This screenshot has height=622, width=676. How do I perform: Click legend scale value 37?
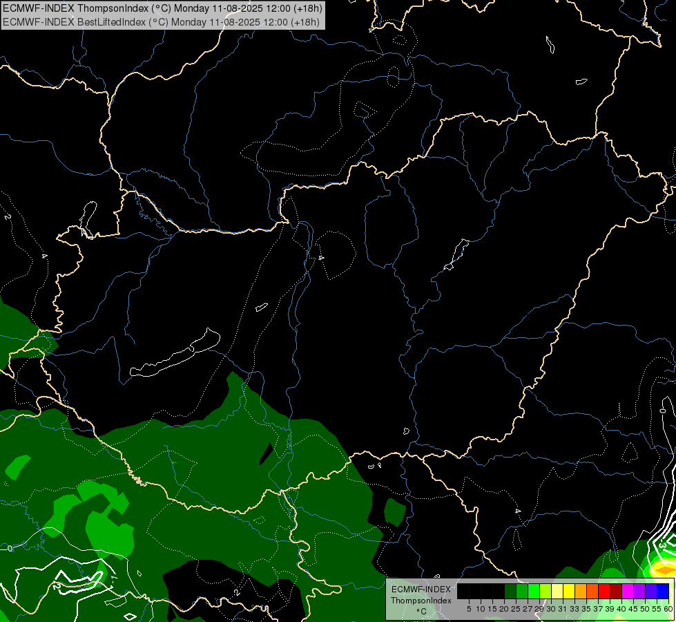(x=599, y=609)
